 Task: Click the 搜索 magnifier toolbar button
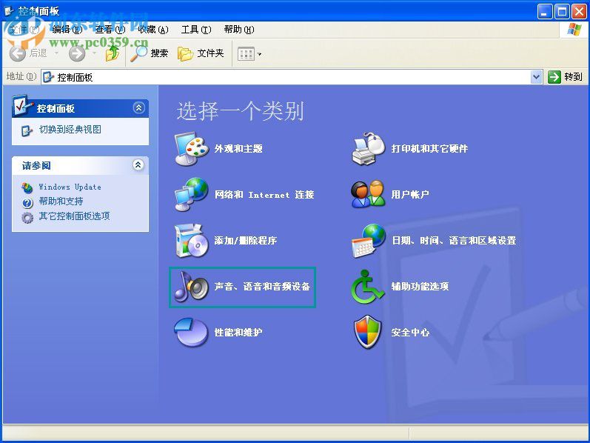tap(149, 53)
